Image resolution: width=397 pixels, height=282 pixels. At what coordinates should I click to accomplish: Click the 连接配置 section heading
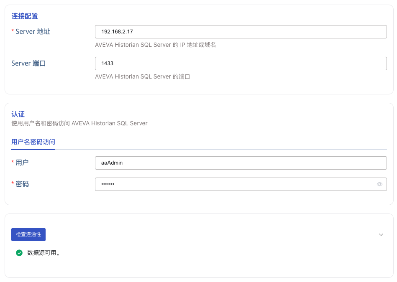(x=25, y=16)
